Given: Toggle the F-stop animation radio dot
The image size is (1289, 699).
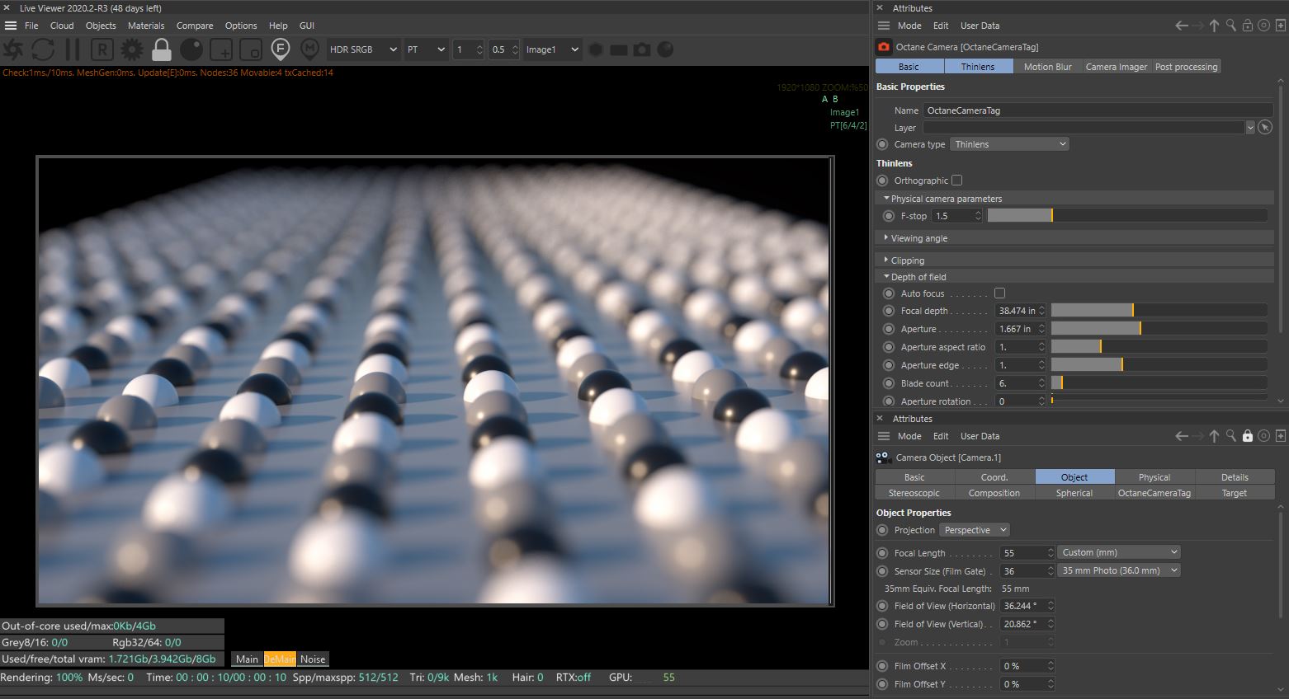Looking at the screenshot, I should pyautogui.click(x=889, y=216).
